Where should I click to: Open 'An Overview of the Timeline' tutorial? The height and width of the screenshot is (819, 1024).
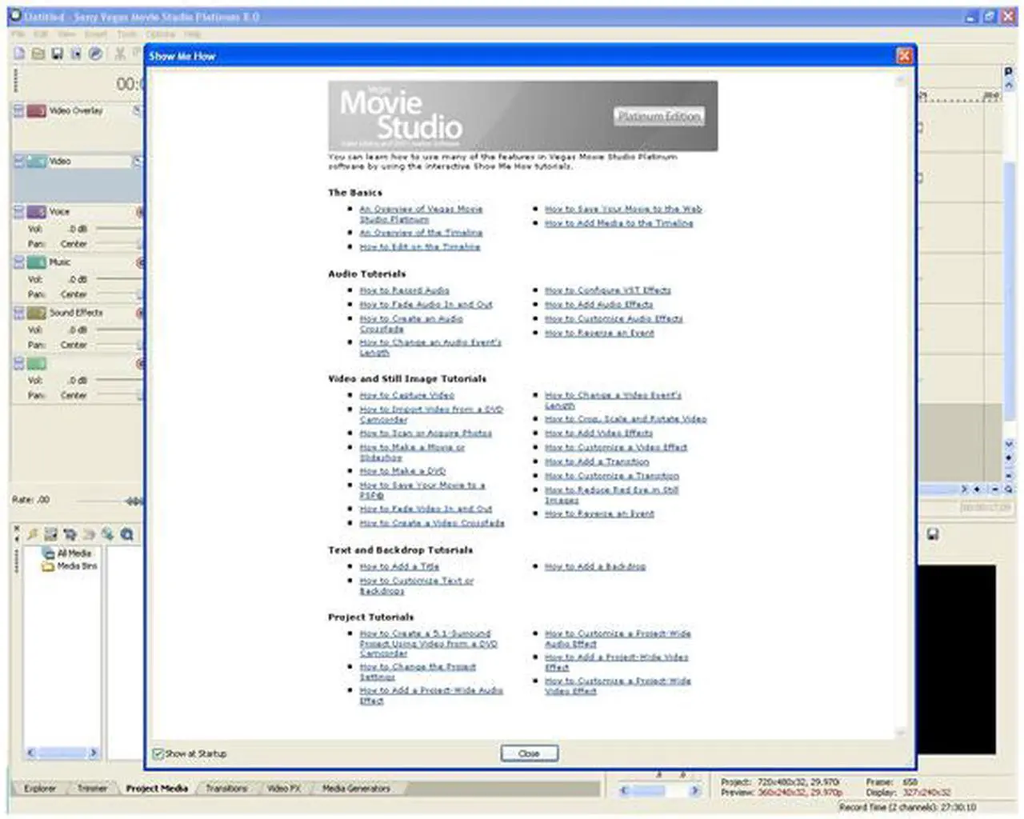[421, 233]
